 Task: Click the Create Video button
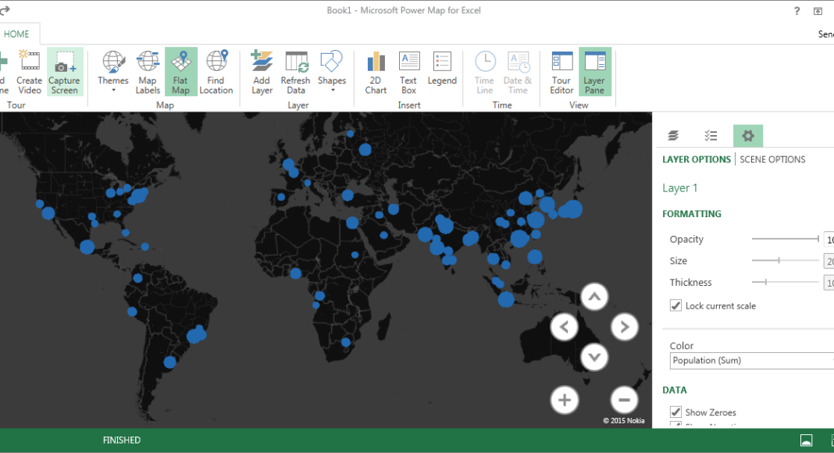pos(29,73)
